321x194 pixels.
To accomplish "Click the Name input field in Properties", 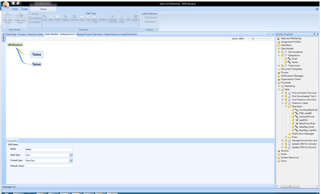I will click(x=49, y=150).
